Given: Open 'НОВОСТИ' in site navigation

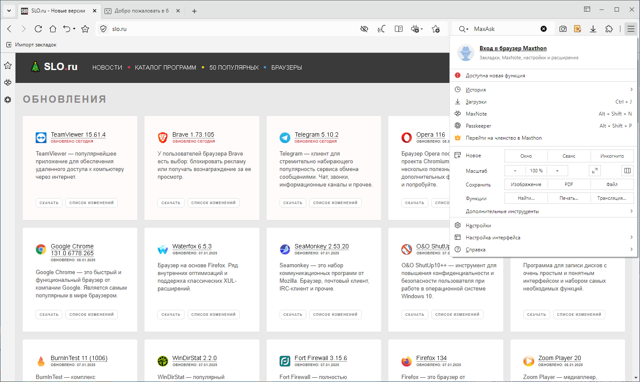Looking at the screenshot, I should (x=107, y=67).
